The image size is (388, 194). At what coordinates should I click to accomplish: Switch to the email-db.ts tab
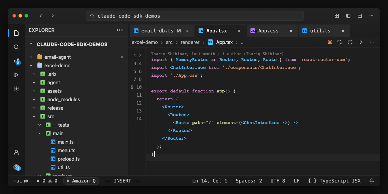pos(157,31)
